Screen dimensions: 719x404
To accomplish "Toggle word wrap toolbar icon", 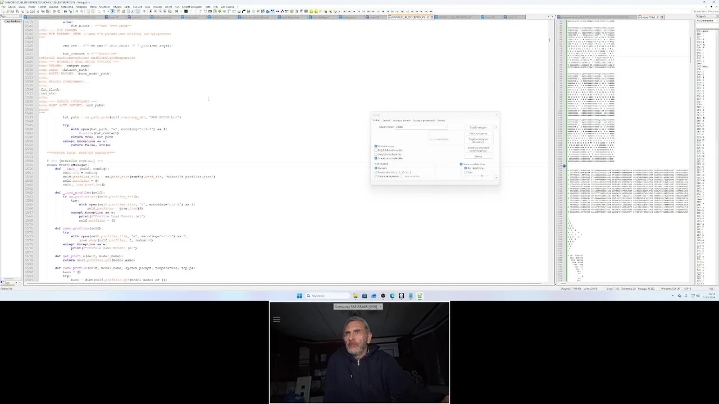I will tap(99, 11).
